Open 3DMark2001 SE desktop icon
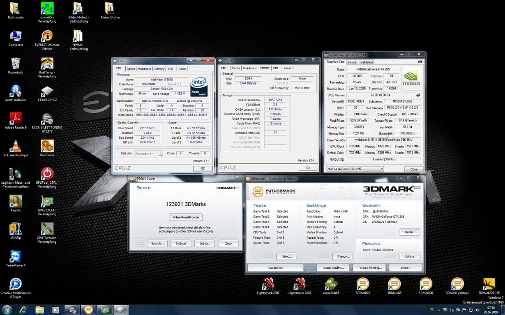The image size is (505, 315). [489, 283]
